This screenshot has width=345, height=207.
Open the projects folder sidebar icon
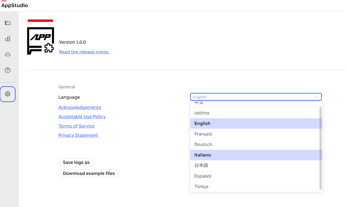[x=8, y=23]
